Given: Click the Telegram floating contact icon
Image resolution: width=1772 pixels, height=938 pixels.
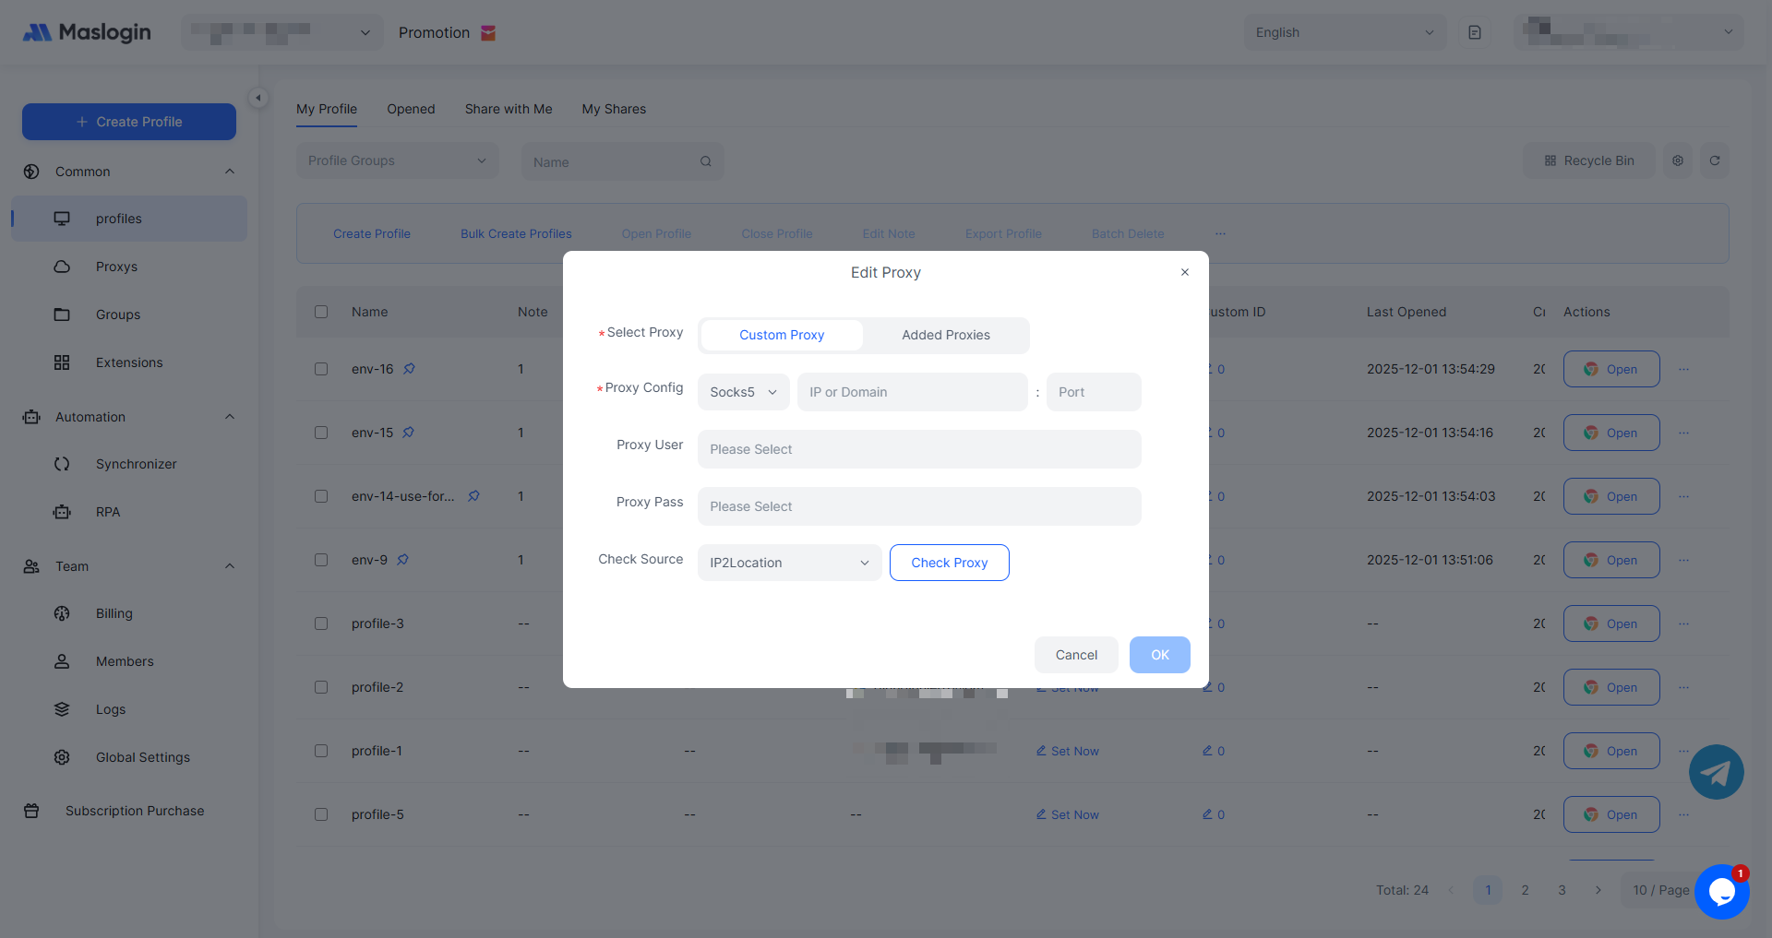Looking at the screenshot, I should pos(1716,772).
